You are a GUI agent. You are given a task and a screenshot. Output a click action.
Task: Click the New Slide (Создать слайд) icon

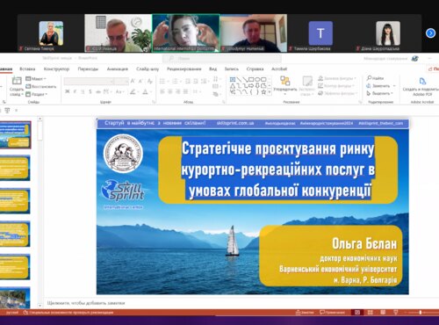click(x=17, y=81)
